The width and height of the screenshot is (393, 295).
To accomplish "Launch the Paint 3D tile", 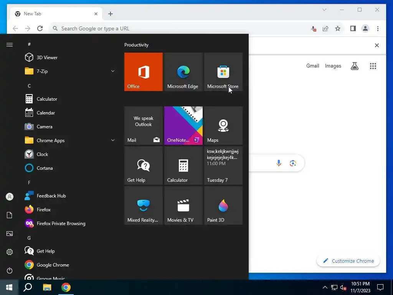I will [x=223, y=206].
